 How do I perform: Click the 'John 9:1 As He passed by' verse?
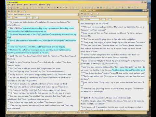[x=106, y=98]
